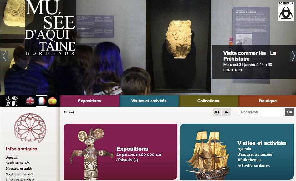Click the Bordeaux city emblem icon
Viewport: 296px width, 181px height.
(x=286, y=11)
